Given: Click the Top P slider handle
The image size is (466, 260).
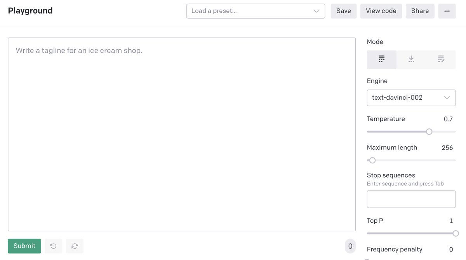Looking at the screenshot, I should (x=456, y=233).
